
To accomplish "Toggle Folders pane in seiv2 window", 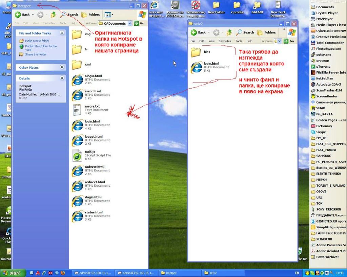I will coord(266,32).
